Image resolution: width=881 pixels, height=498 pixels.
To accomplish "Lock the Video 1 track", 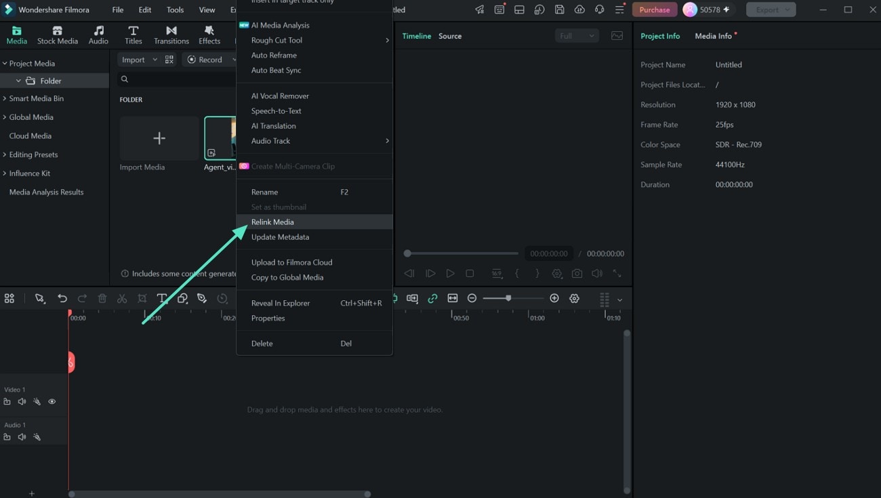I will pyautogui.click(x=7, y=402).
